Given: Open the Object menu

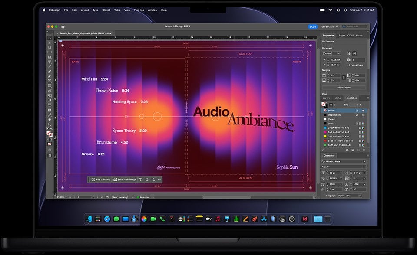Looking at the screenshot, I should [106, 10].
